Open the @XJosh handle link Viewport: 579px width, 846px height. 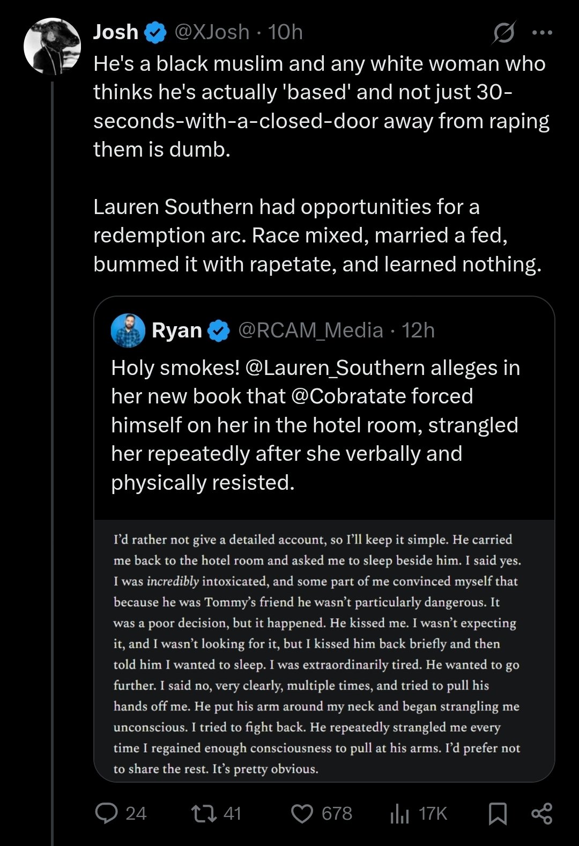pos(212,33)
